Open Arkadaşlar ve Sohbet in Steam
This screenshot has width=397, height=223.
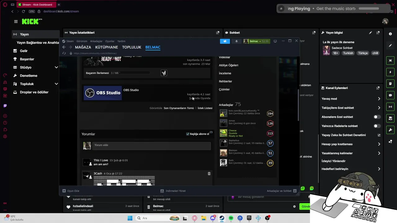coord(282,191)
